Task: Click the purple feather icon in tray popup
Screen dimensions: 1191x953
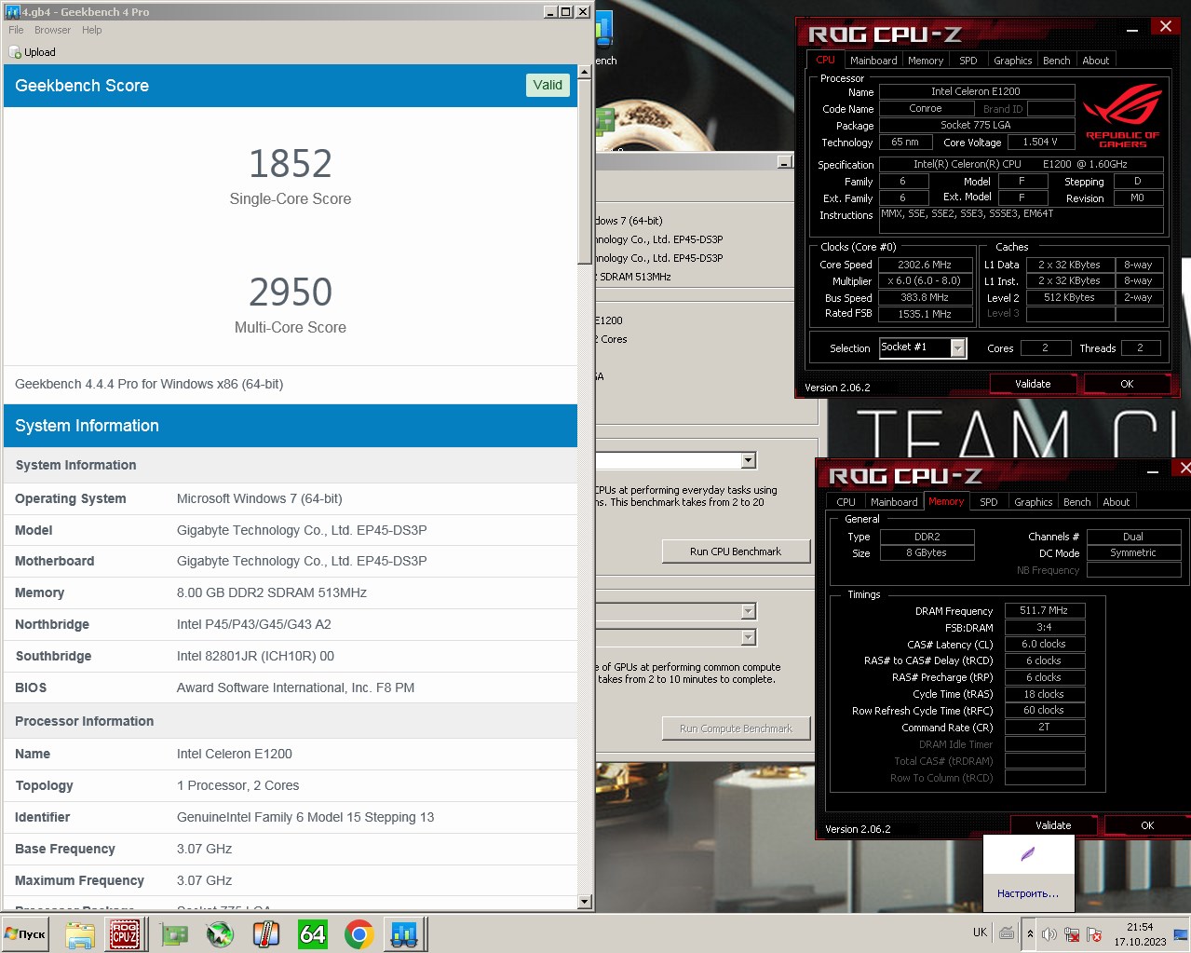Action: [x=1028, y=853]
